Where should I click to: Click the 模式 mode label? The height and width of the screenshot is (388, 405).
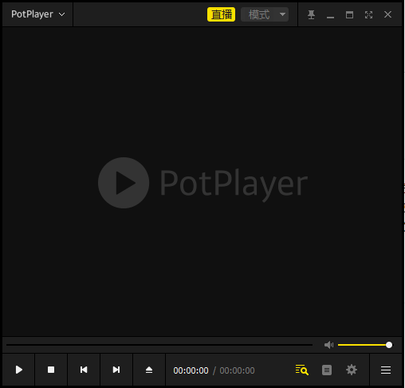259,14
